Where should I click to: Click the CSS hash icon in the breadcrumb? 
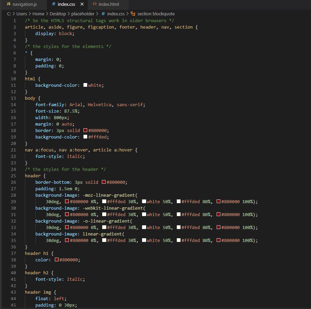(x=103, y=14)
